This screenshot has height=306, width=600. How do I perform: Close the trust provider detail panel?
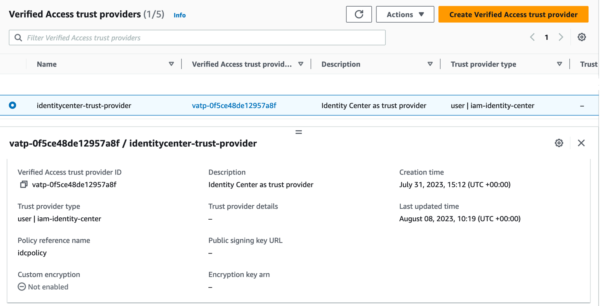(581, 143)
